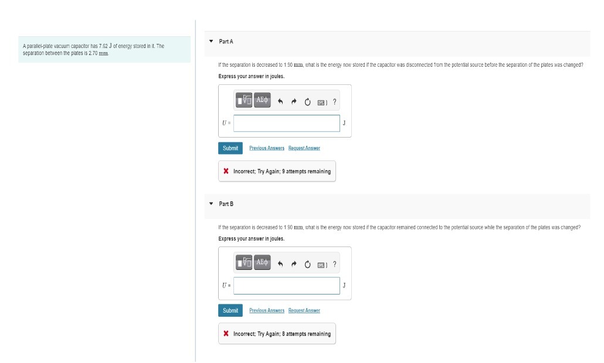Screen dimensions: 604x363
Task: Redo the last edit in Part B
Action: tap(294, 264)
